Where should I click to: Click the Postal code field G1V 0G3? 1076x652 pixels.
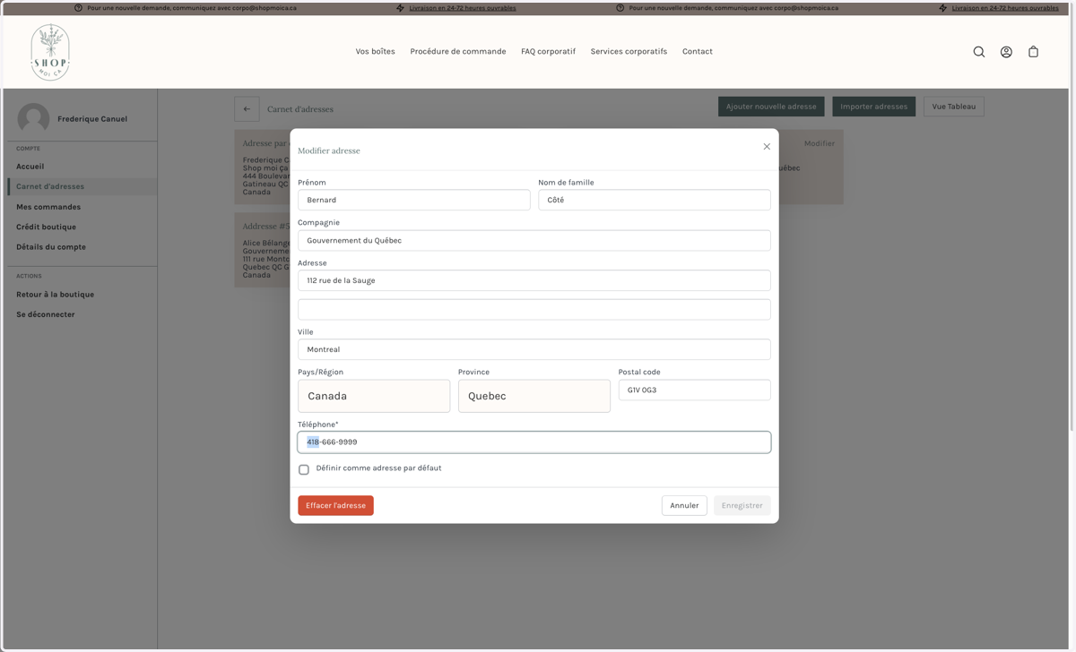[695, 390]
